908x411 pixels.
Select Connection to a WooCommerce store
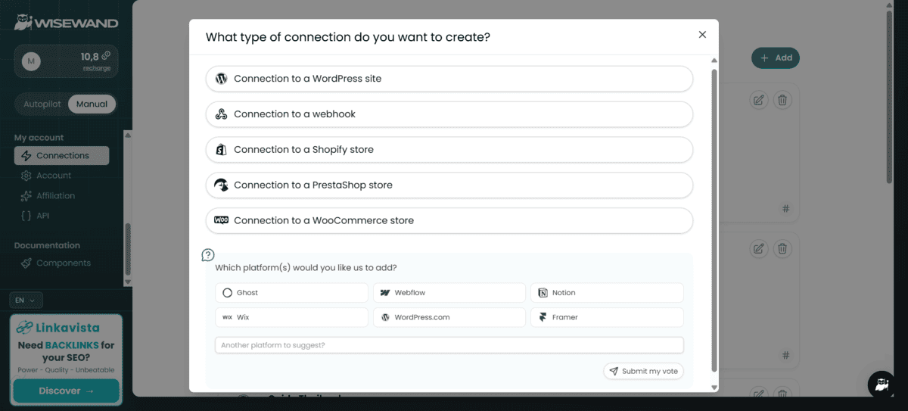[x=449, y=221]
